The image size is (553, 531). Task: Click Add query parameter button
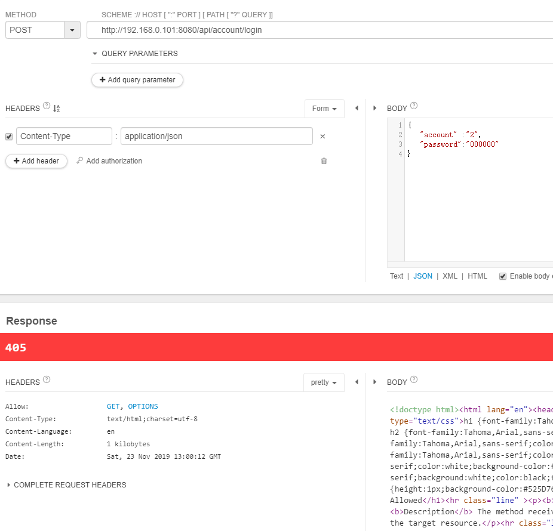137,80
